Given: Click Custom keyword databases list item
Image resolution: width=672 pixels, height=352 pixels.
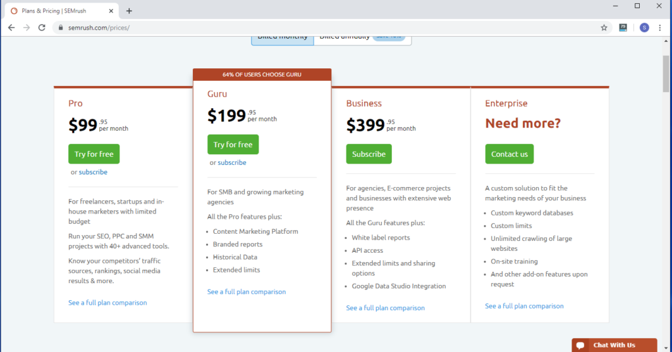Looking at the screenshot, I should click(x=532, y=213).
